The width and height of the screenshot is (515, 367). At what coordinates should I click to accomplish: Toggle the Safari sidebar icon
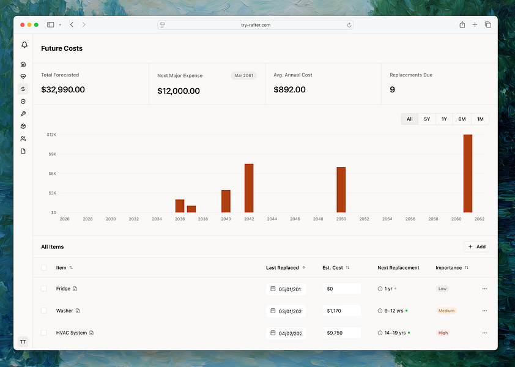click(51, 24)
